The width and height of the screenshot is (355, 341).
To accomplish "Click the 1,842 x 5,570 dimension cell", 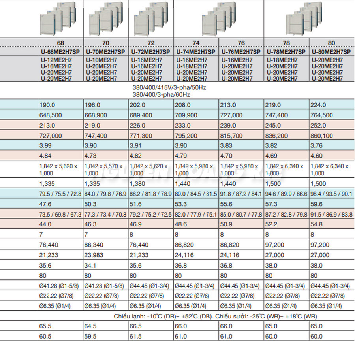I will pyautogui.click(x=106, y=170).
